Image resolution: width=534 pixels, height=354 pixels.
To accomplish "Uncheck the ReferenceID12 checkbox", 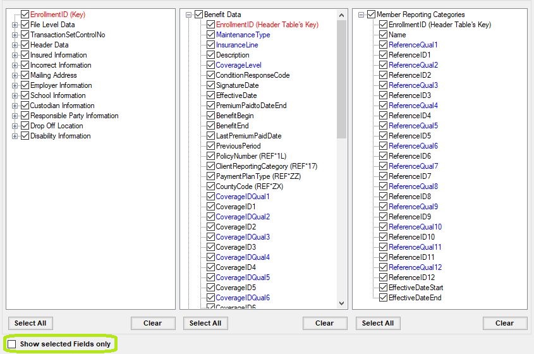I will click(383, 278).
